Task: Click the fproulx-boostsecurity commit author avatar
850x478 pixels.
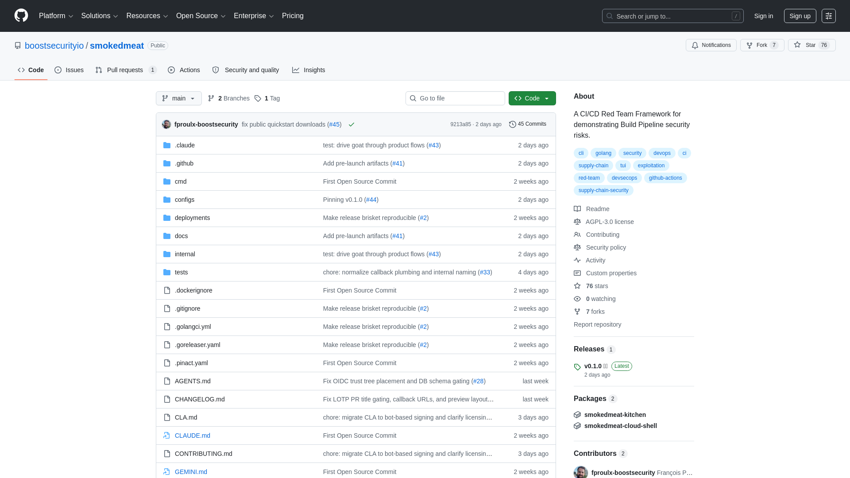Action: [166, 124]
